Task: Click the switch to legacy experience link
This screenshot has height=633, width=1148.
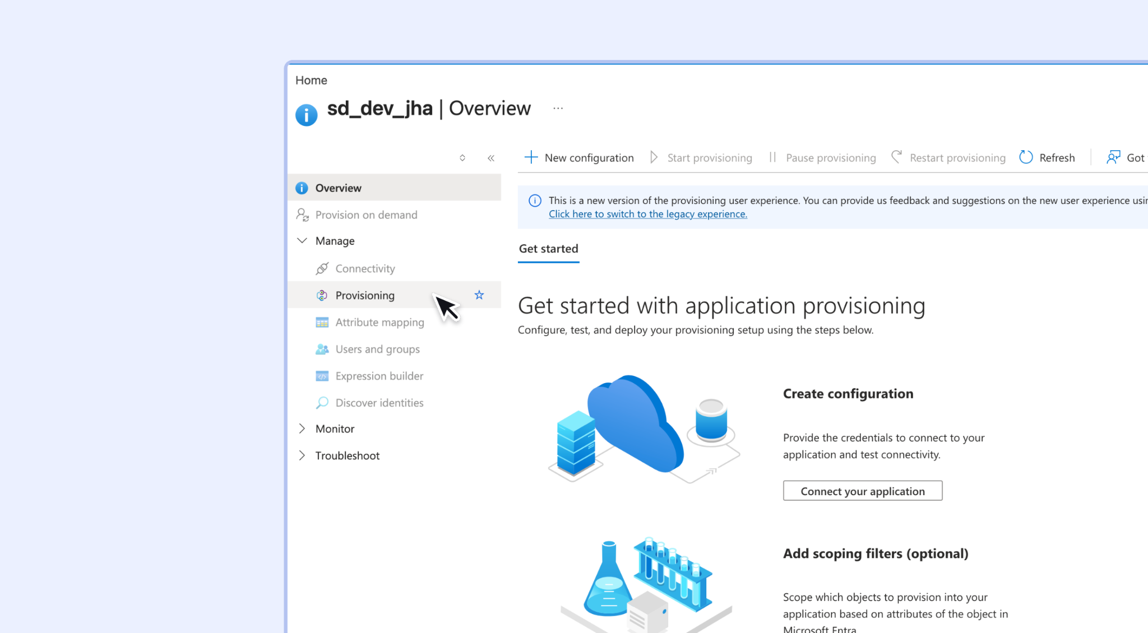Action: 647,214
